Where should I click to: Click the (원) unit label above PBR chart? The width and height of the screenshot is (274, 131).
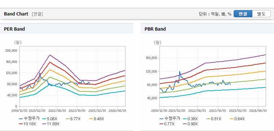pyautogui.click(x=158, y=42)
